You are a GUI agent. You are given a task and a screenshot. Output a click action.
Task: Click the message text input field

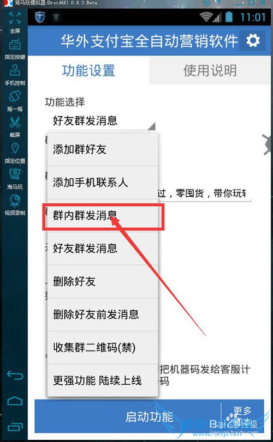tap(204, 193)
